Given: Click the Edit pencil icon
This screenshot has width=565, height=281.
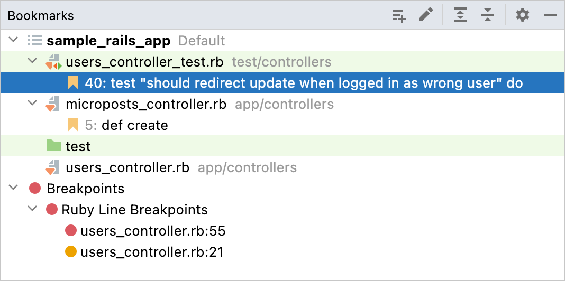Looking at the screenshot, I should pyautogui.click(x=425, y=15).
